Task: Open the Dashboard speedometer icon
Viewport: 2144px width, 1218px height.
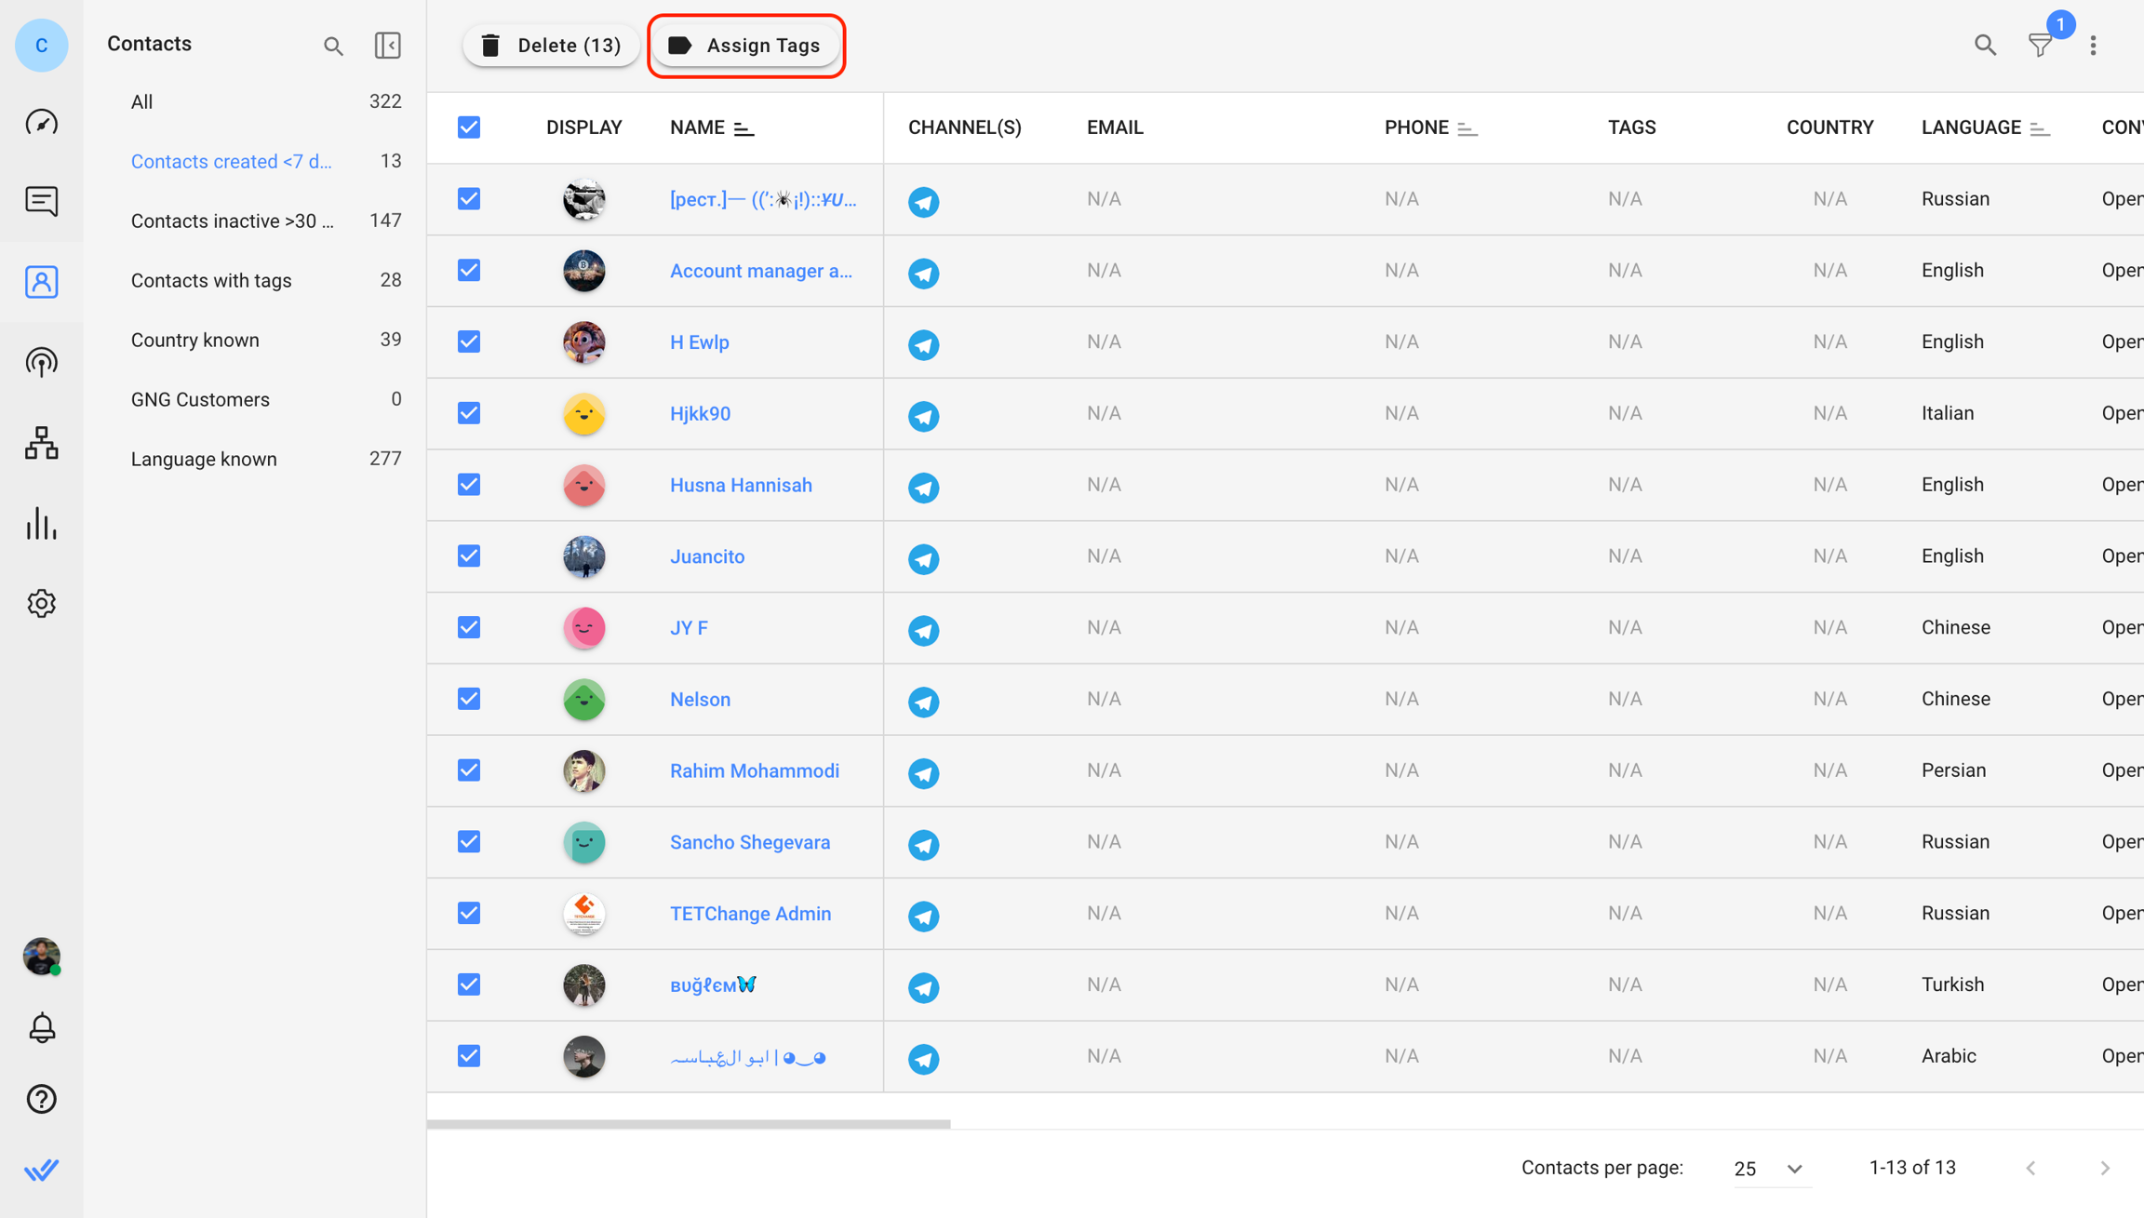Action: pos(41,122)
